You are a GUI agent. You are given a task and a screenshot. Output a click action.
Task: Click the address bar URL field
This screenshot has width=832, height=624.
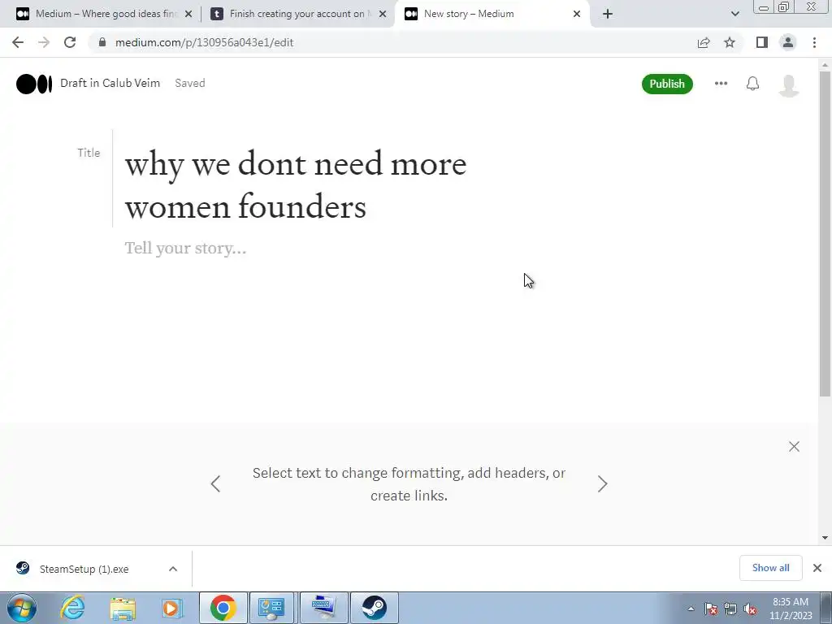click(x=392, y=42)
